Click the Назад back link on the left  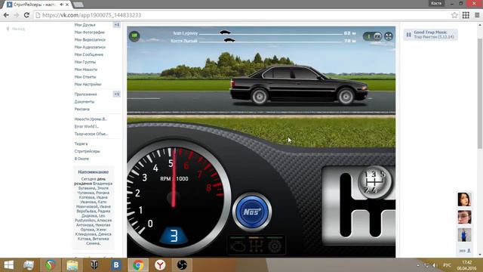[x=16, y=29]
